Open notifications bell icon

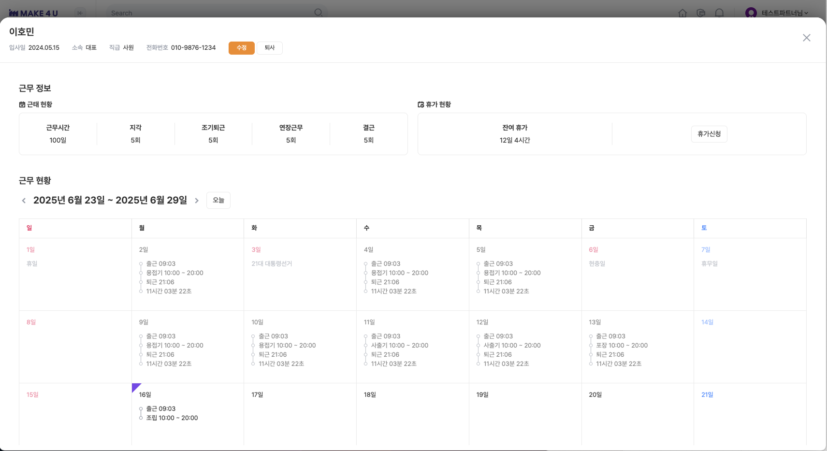coord(719,13)
